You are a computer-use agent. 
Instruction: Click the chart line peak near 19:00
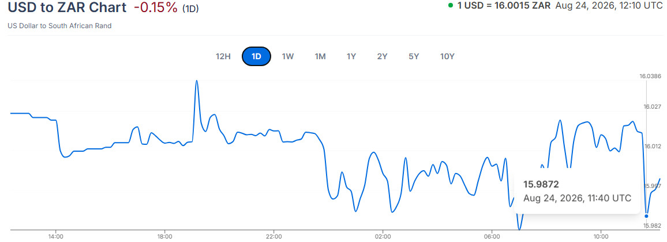(197, 81)
